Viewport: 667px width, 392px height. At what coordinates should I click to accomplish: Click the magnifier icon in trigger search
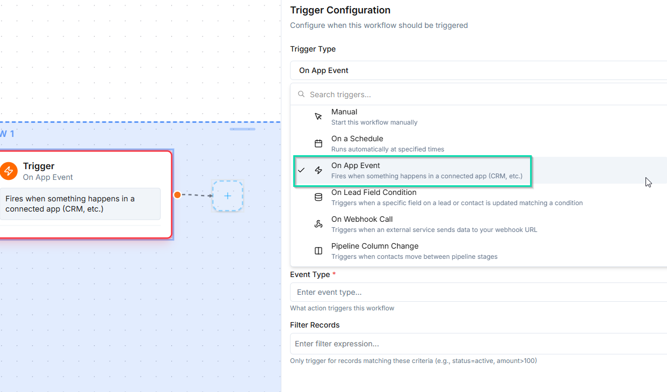coord(301,94)
